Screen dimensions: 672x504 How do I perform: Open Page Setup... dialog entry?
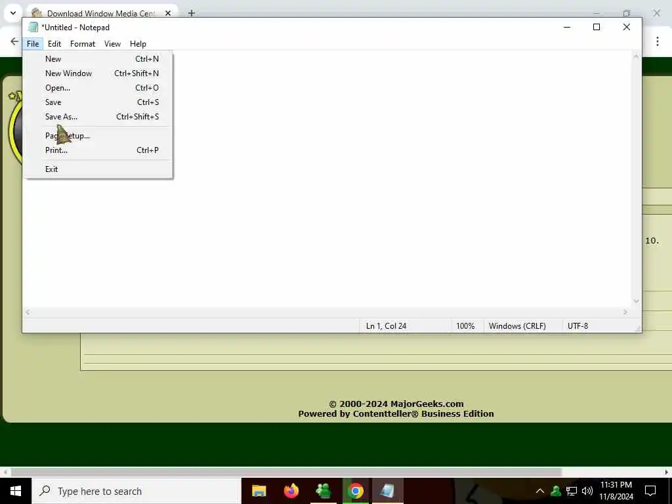point(99,136)
